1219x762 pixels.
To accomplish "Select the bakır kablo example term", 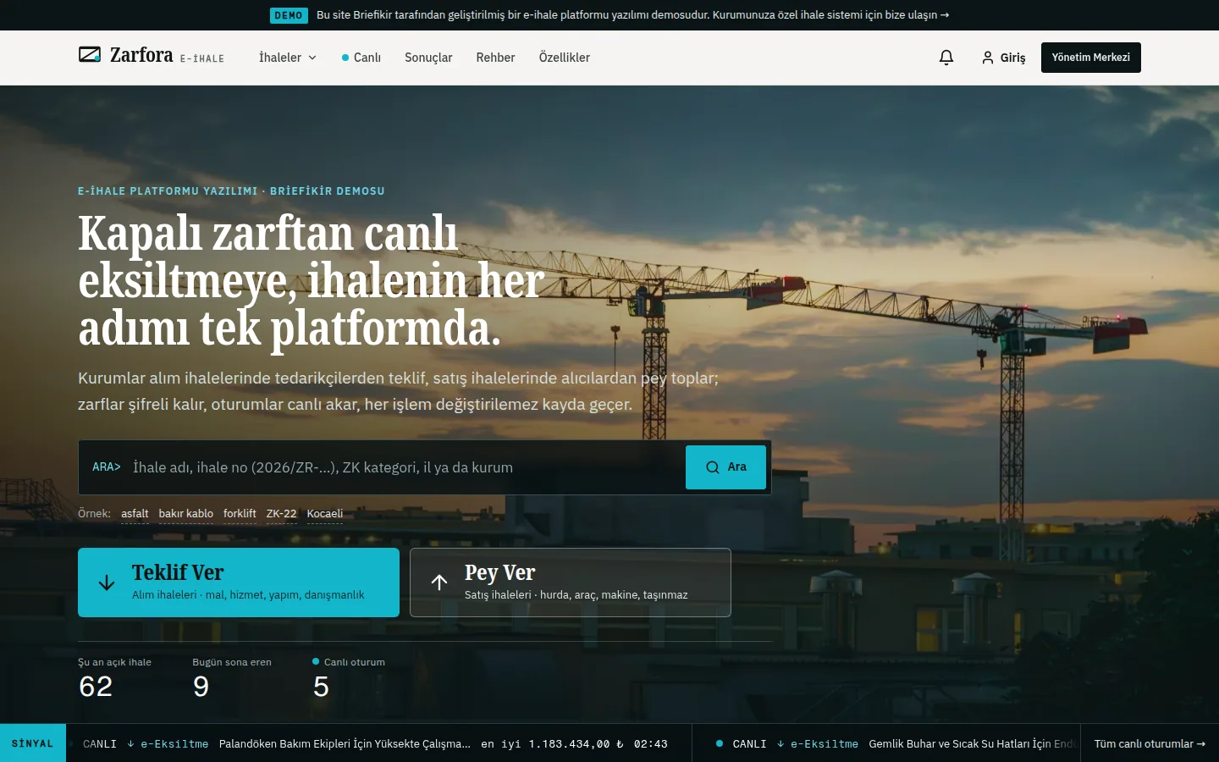I will pyautogui.click(x=185, y=514).
